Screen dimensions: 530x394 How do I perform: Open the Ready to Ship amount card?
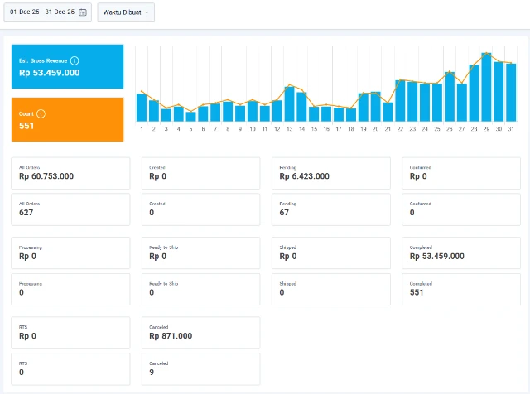(x=200, y=252)
